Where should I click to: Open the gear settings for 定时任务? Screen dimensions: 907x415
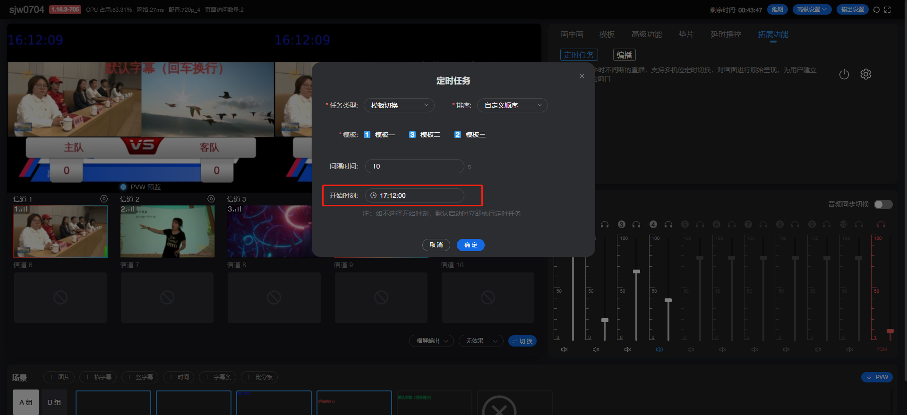(865, 75)
